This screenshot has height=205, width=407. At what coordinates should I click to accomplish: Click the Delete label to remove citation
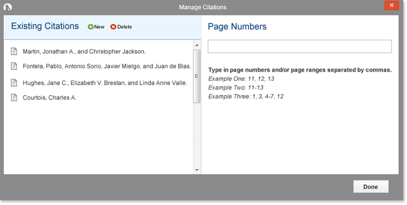click(x=125, y=27)
